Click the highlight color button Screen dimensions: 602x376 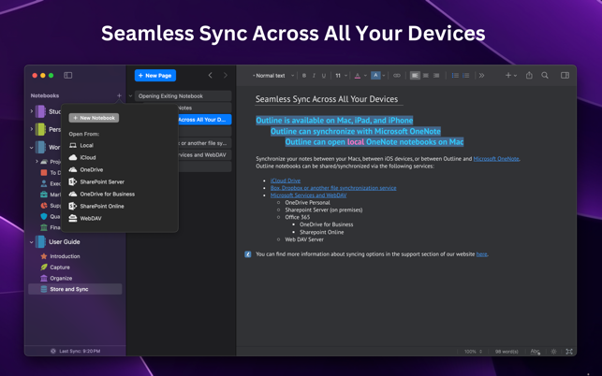[x=375, y=76]
